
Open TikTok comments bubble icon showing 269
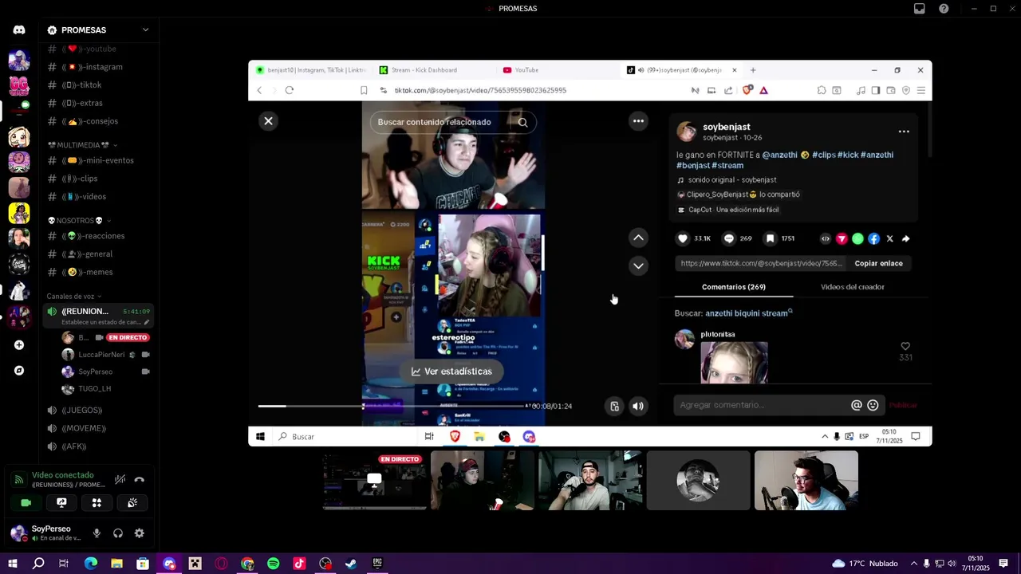click(728, 238)
